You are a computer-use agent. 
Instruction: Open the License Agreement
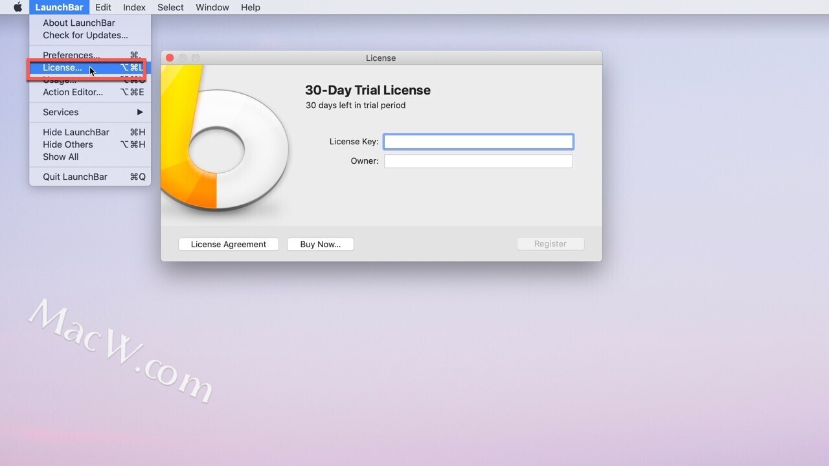[x=229, y=244]
